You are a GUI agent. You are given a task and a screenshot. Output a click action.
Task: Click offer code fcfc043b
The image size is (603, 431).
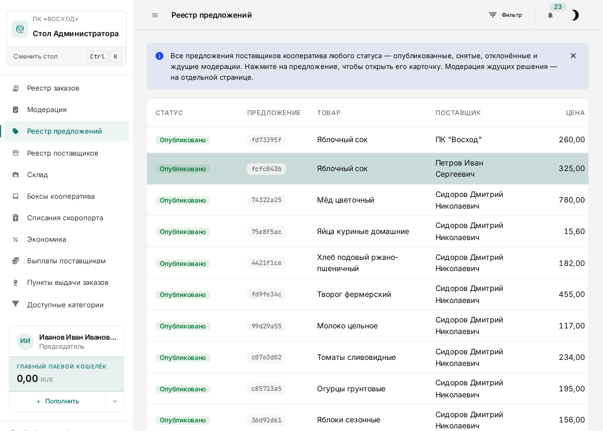click(266, 169)
